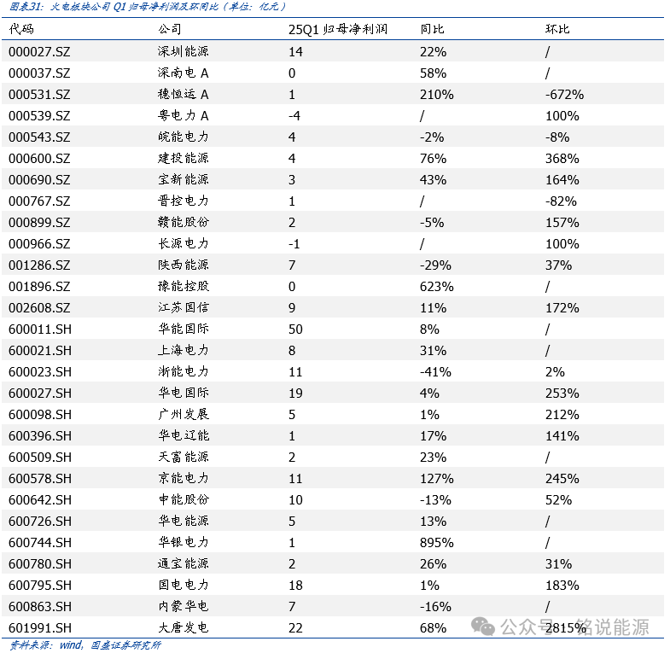Select the 368% value for 建投能源
Image resolution: width=670 pixels, height=653 pixels.
coord(562,159)
